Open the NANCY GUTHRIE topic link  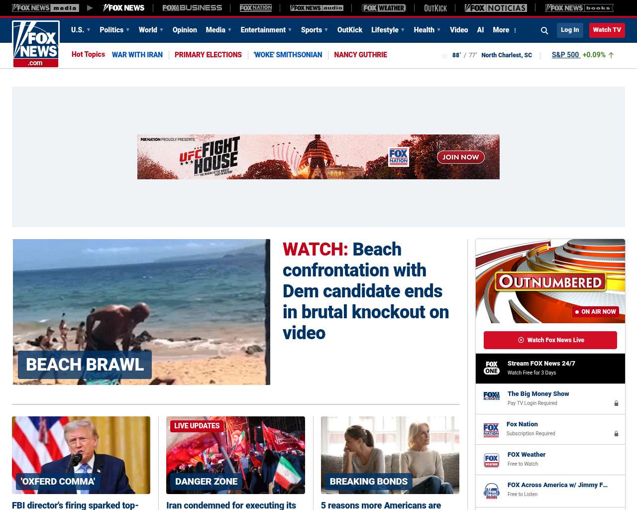pos(360,55)
